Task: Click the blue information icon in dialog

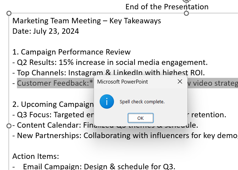Action: (x=107, y=102)
